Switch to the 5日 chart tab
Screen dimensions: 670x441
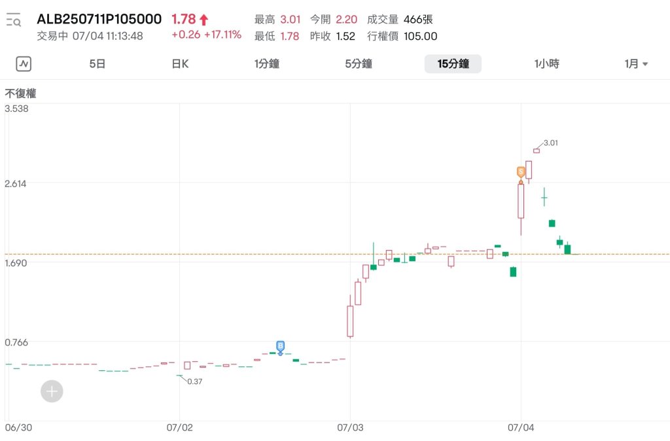[x=97, y=64]
